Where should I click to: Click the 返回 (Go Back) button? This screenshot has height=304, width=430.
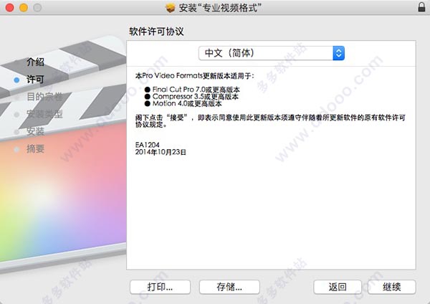pyautogui.click(x=338, y=287)
